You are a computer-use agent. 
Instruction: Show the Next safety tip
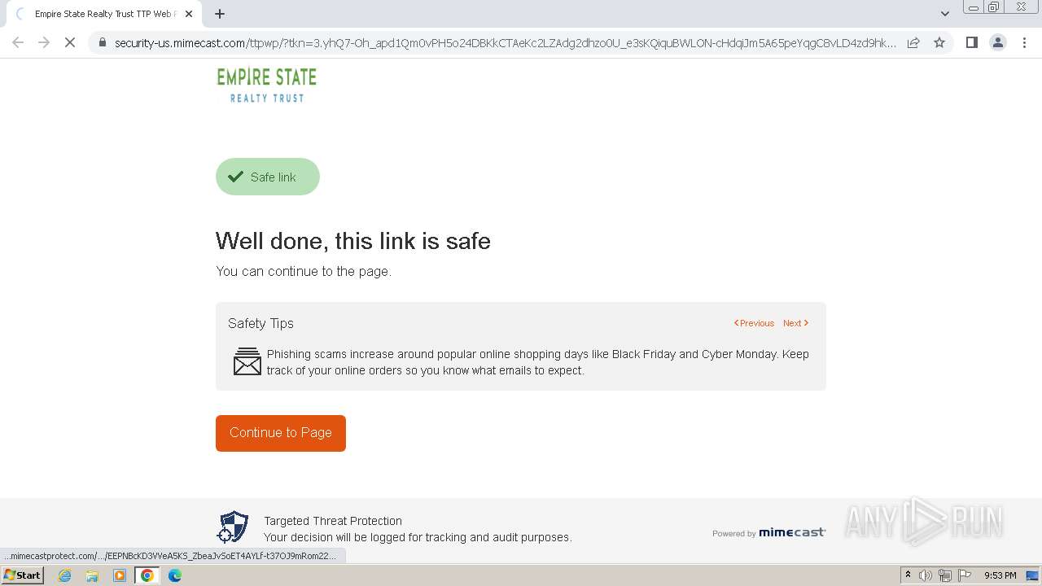pyautogui.click(x=795, y=323)
